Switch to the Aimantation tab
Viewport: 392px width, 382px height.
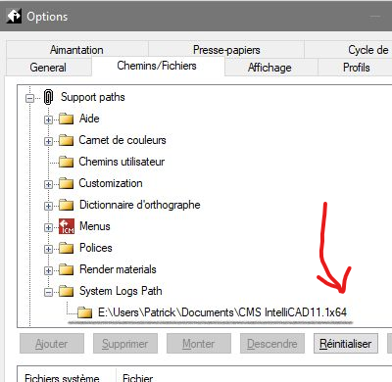[76, 50]
